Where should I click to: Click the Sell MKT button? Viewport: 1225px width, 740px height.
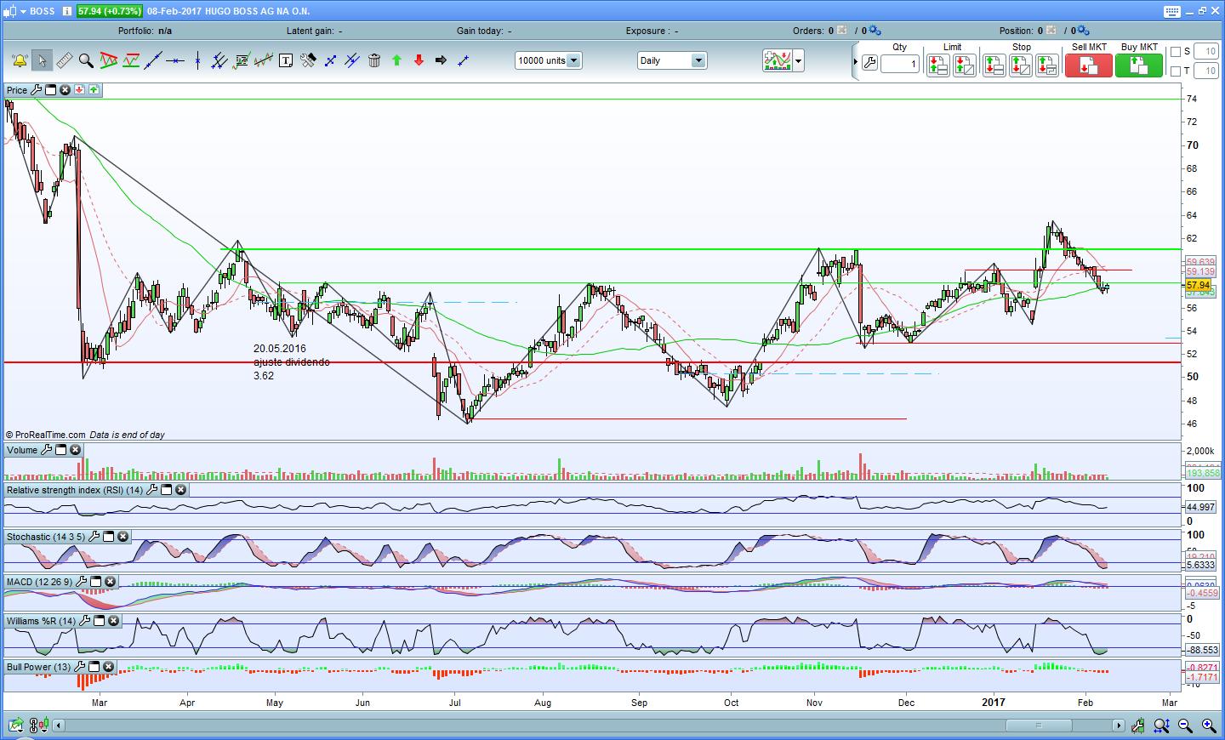[1089, 65]
